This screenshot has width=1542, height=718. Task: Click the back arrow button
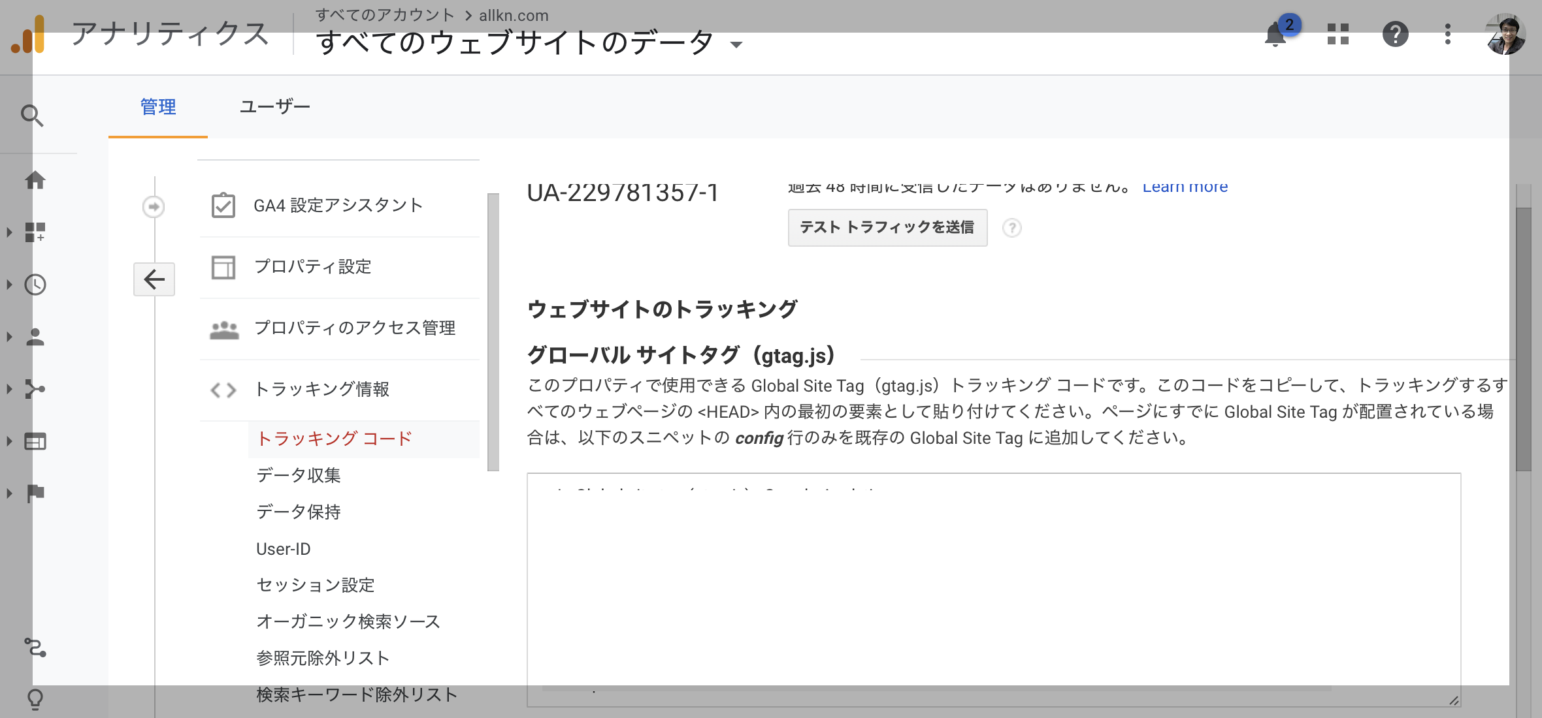[x=154, y=279]
